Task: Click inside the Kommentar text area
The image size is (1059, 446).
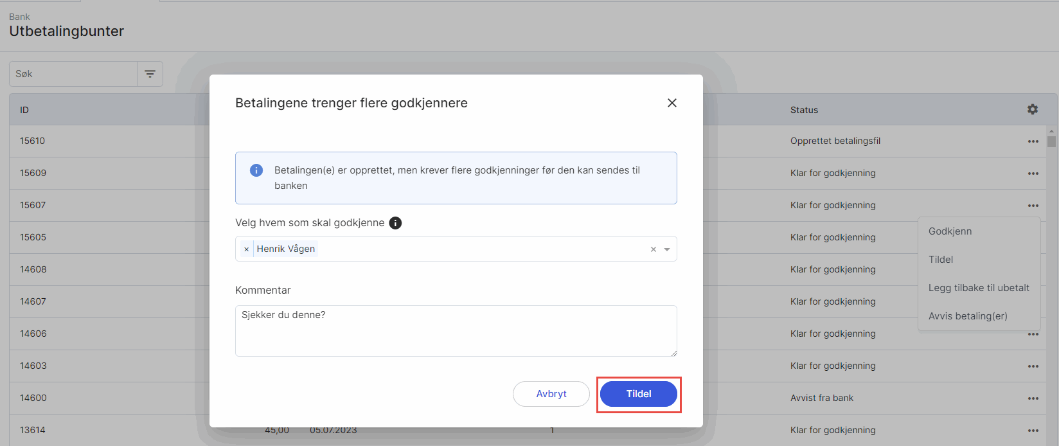Action: click(456, 334)
